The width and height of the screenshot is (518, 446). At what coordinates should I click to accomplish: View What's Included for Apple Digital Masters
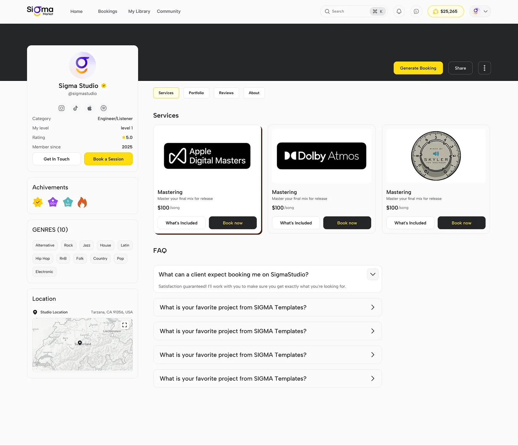[x=182, y=223]
